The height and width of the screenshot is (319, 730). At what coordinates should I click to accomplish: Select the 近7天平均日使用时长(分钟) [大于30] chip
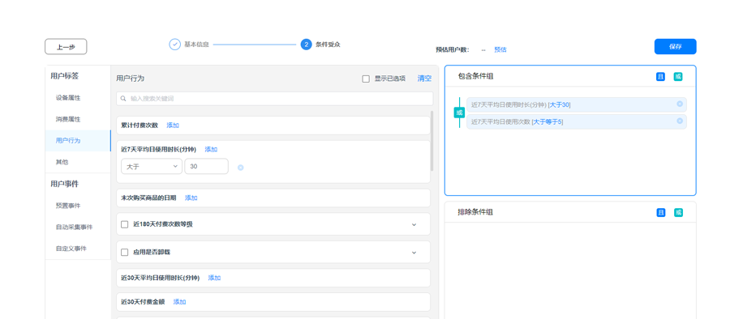coord(577,104)
